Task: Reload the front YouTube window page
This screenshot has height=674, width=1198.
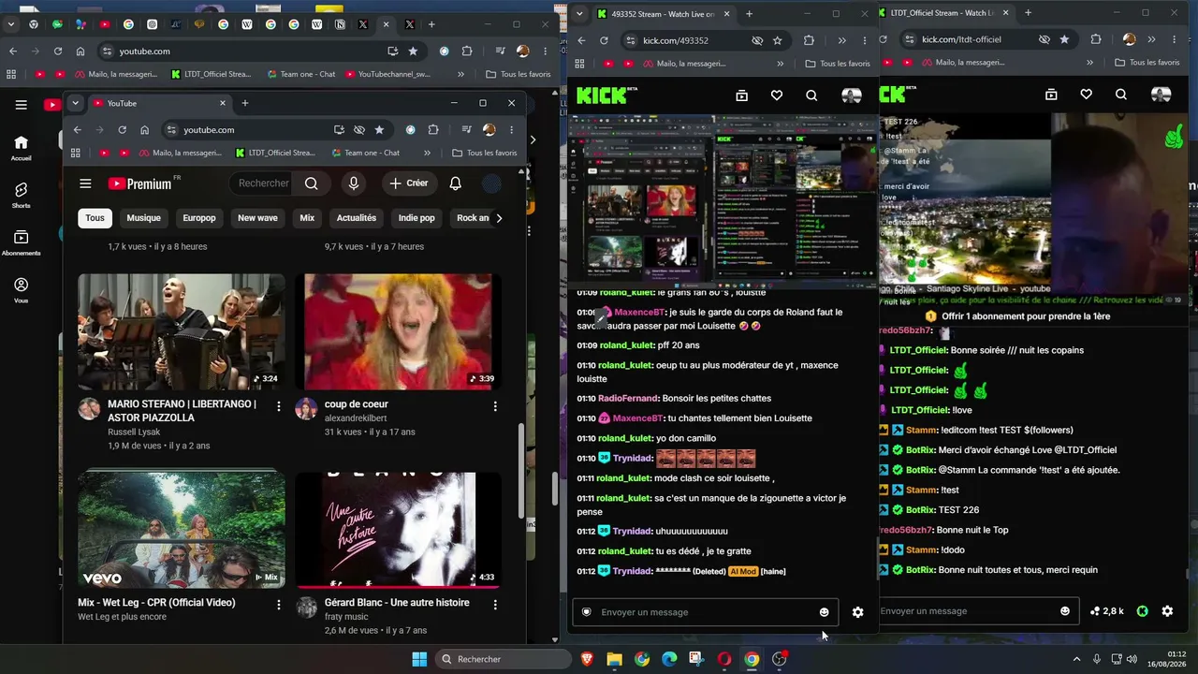Action: coord(122,130)
